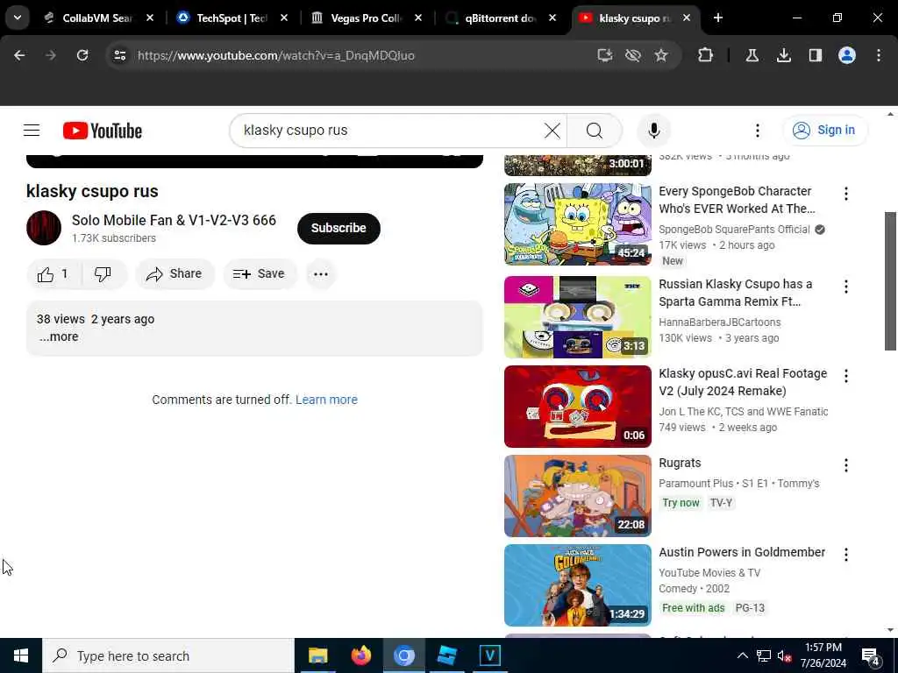The height and width of the screenshot is (673, 898).
Task: Click the page vertical scrollbar thumb
Action: point(890,280)
